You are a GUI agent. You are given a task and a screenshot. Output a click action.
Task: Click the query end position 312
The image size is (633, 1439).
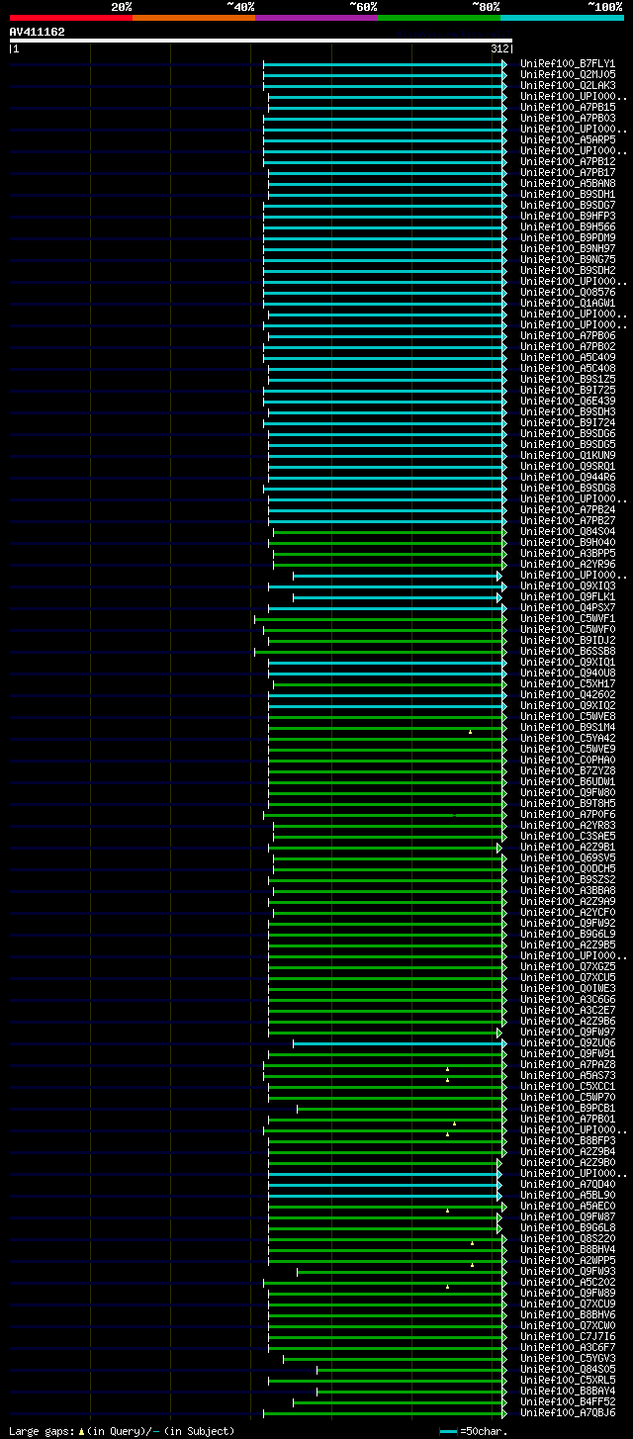[x=499, y=48]
